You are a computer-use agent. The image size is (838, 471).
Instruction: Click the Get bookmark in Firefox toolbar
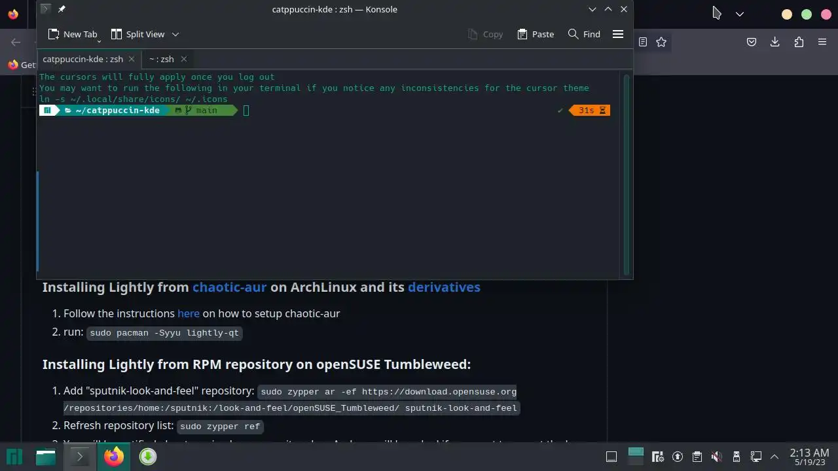[x=22, y=65]
